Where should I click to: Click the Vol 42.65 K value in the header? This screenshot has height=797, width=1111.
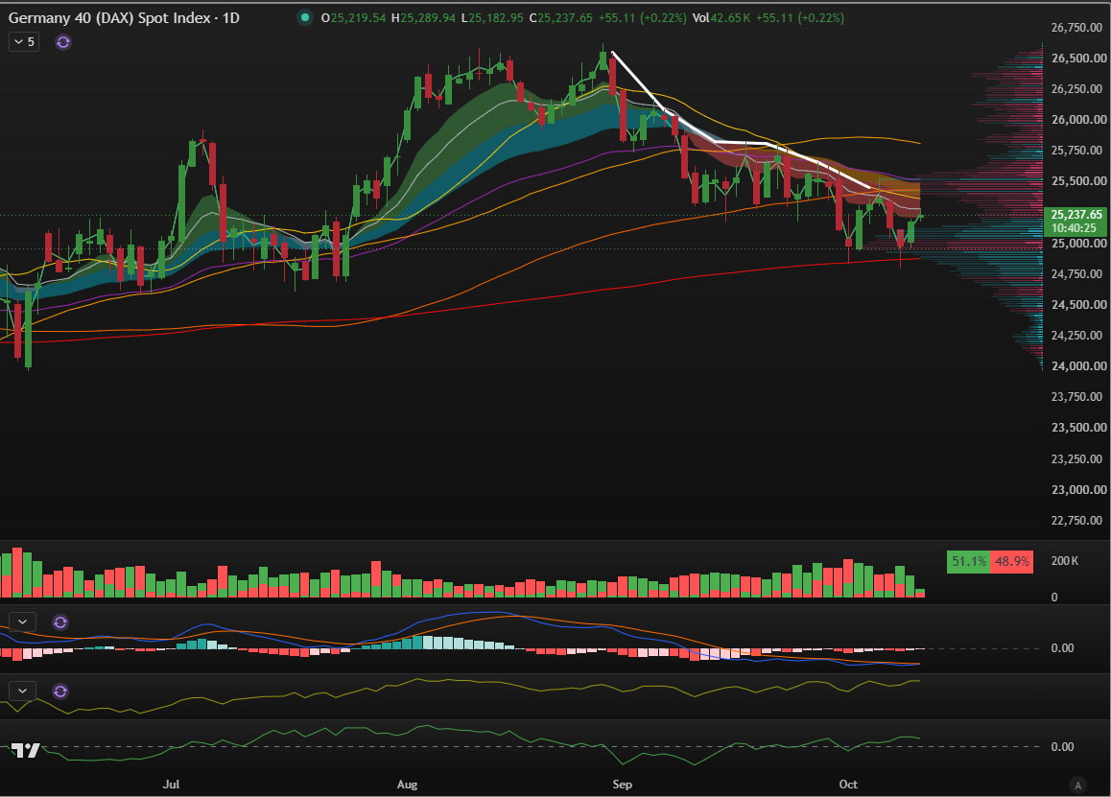[x=722, y=17]
